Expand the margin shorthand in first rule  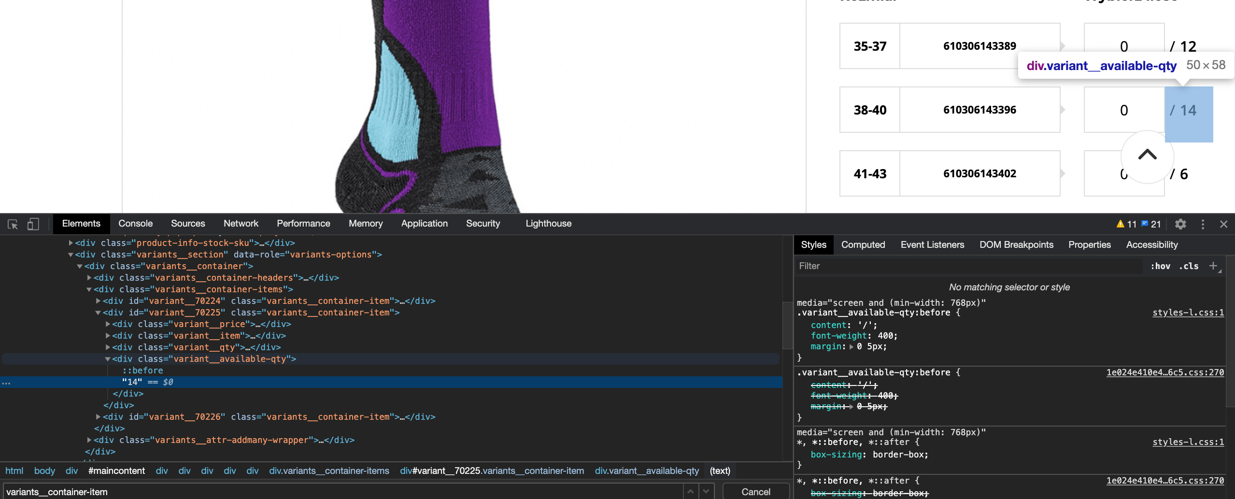[852, 347]
